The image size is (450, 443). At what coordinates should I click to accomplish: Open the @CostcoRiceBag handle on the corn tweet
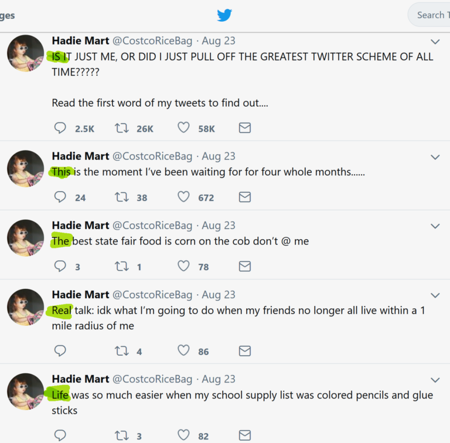pyautogui.click(x=152, y=226)
